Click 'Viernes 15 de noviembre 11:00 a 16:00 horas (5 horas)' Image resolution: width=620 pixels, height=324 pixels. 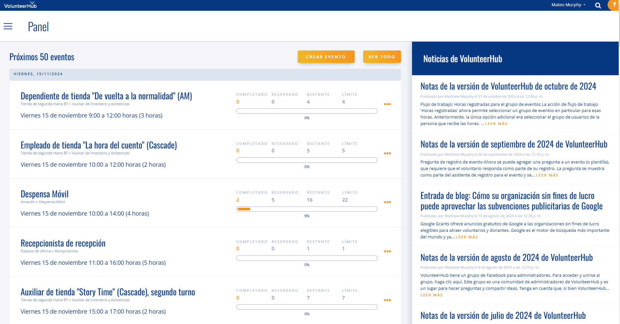(x=93, y=263)
